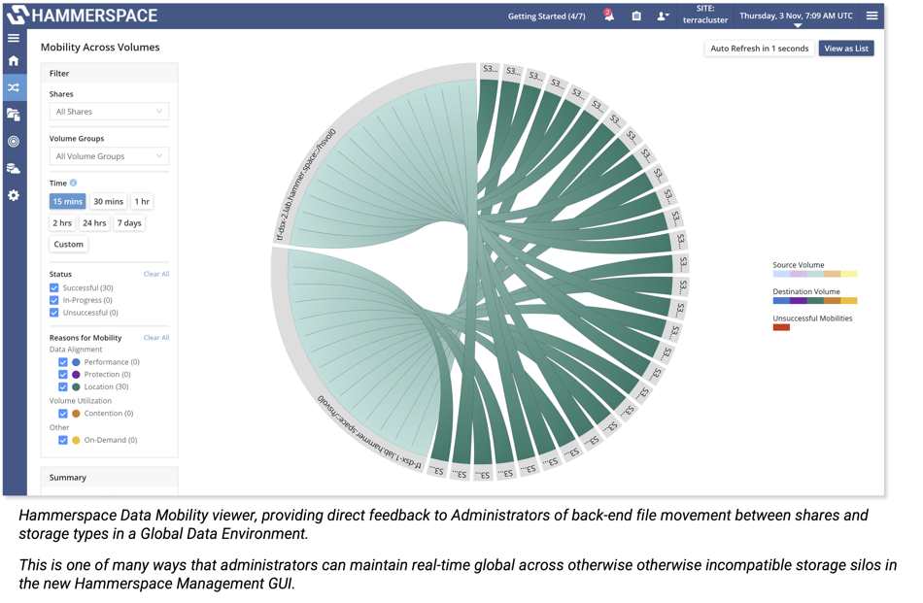Open the Shares folder icon in sidebar
923x603 pixels.
pos(14,115)
